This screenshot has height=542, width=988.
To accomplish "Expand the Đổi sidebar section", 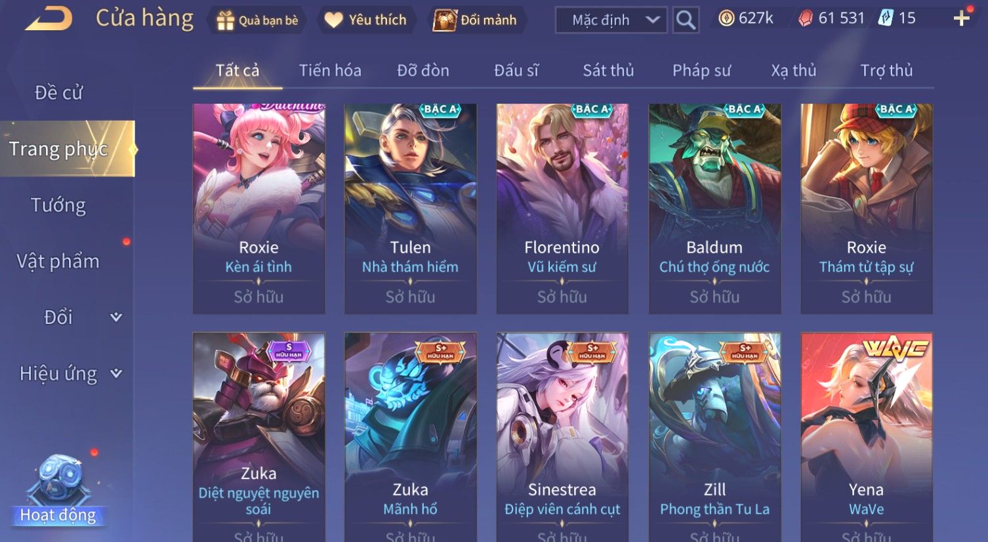I will (116, 318).
